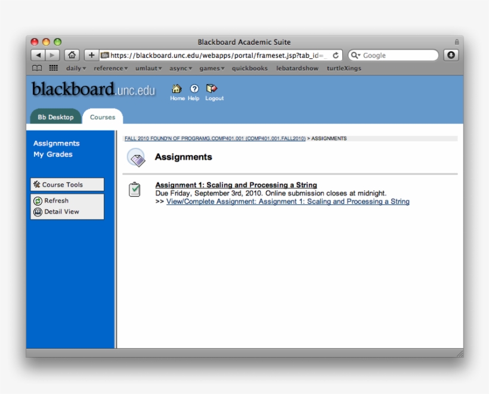Click the Blackboard Home icon

(x=177, y=88)
